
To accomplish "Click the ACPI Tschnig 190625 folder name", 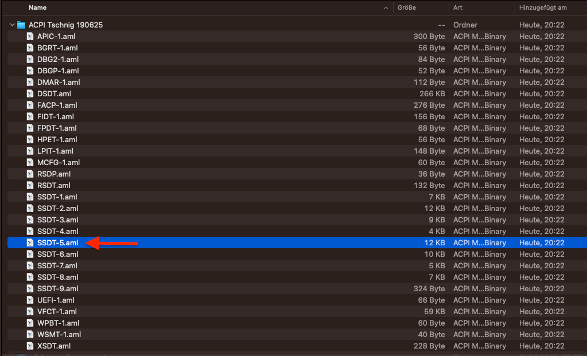I will click(66, 25).
